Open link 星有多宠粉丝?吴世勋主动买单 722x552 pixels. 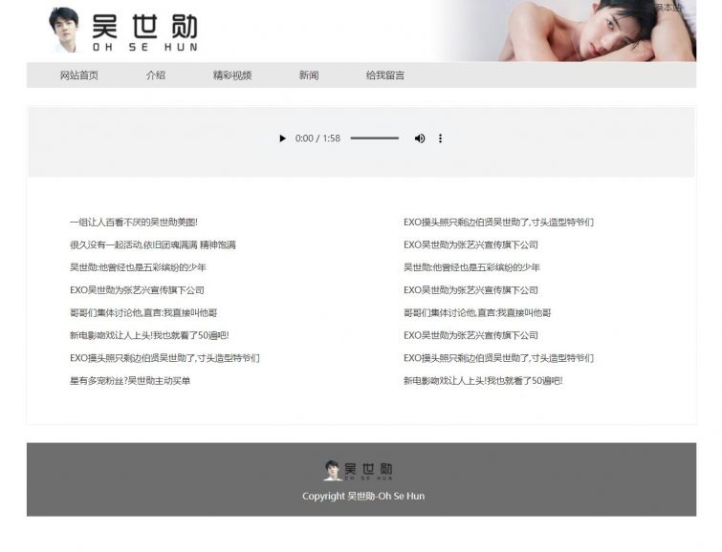tap(130, 380)
